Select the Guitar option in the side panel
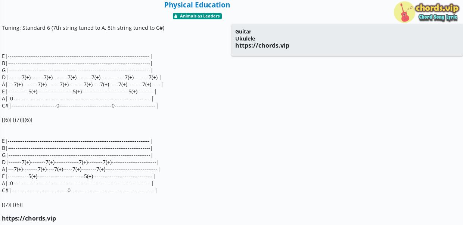 243,32
